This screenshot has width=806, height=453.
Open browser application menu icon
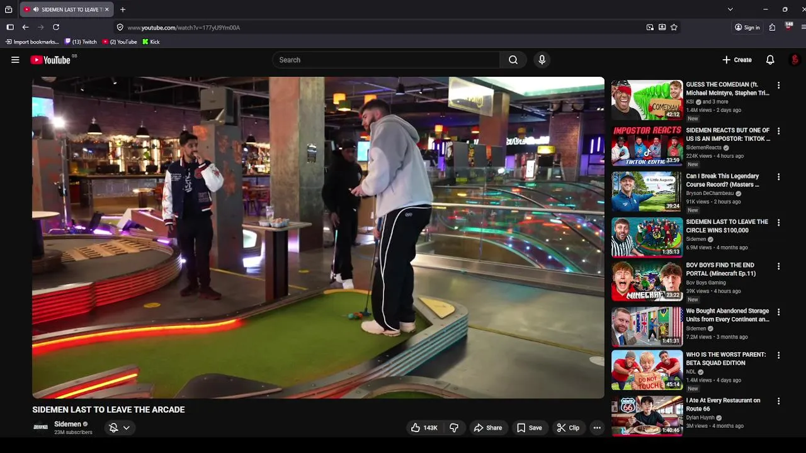(x=803, y=28)
